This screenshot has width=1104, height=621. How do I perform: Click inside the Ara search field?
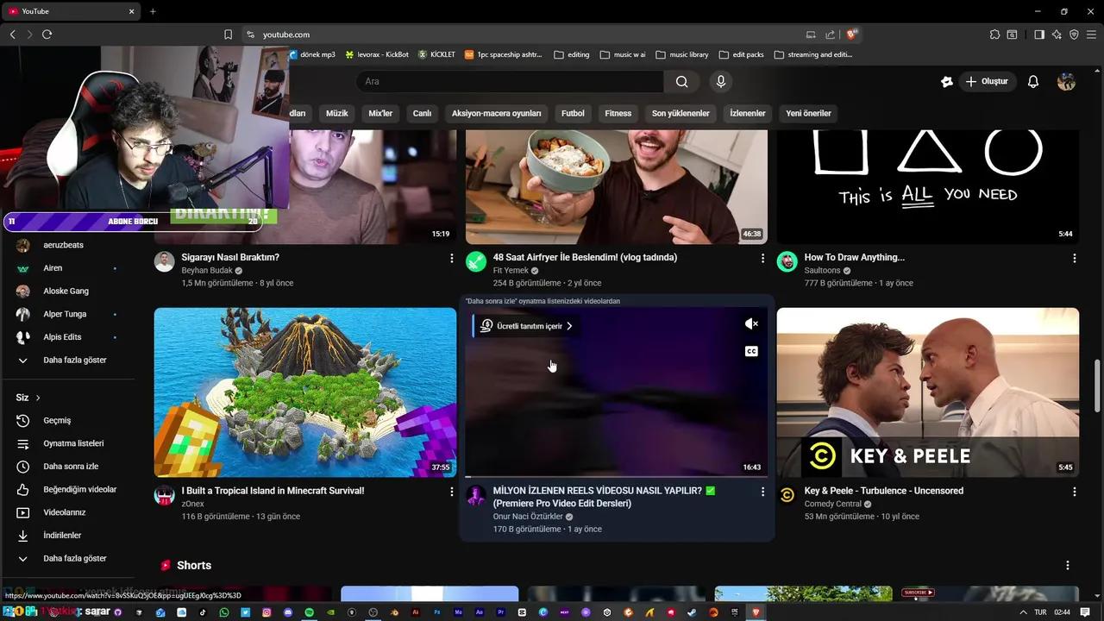click(510, 81)
